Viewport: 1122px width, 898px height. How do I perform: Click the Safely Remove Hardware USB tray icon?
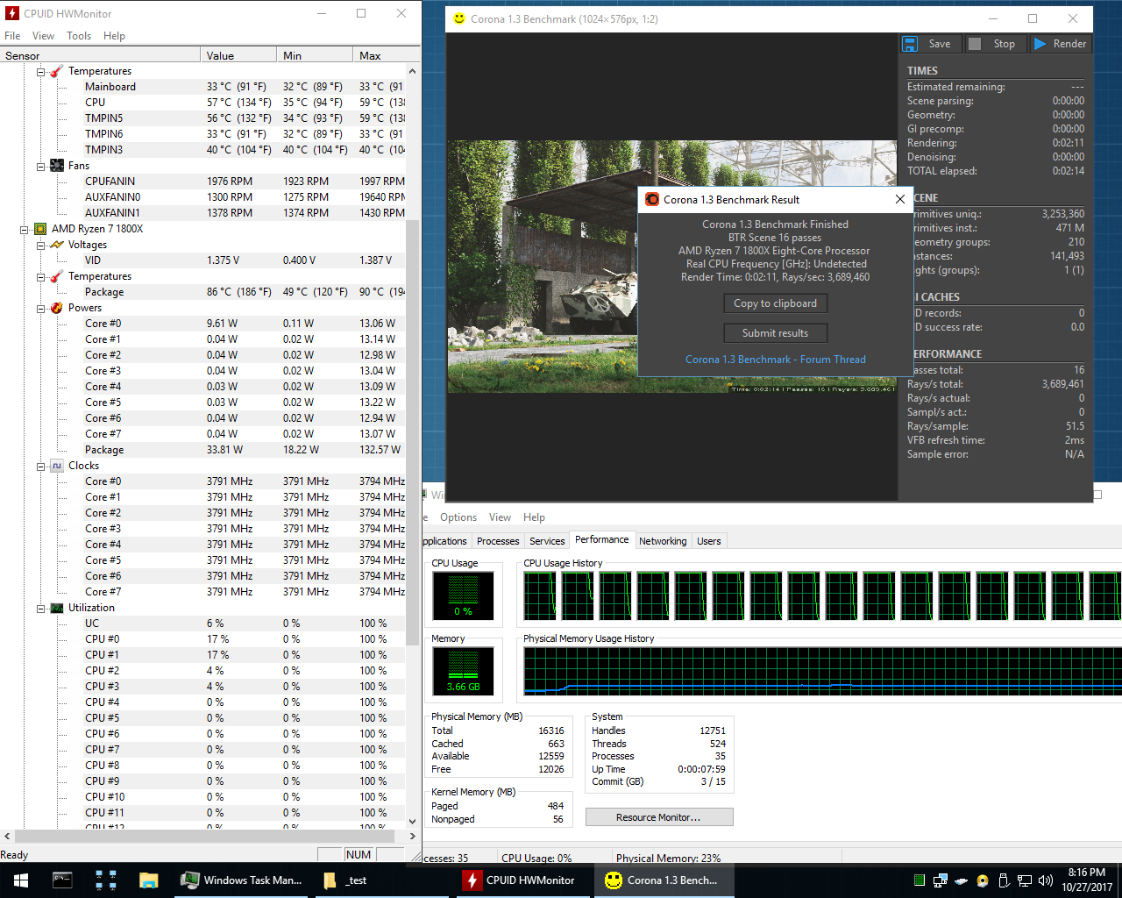1004,880
